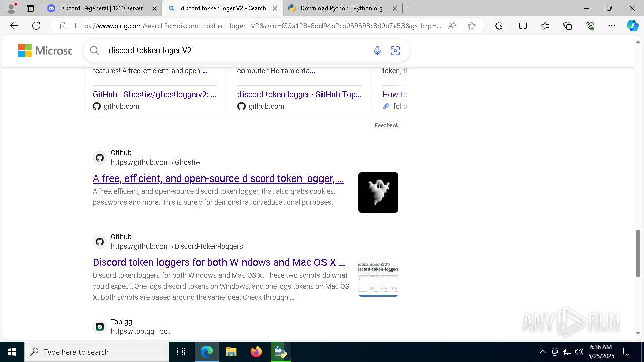Open the browser profile avatar icon
This screenshot has width=644, height=362.
(x=11, y=8)
